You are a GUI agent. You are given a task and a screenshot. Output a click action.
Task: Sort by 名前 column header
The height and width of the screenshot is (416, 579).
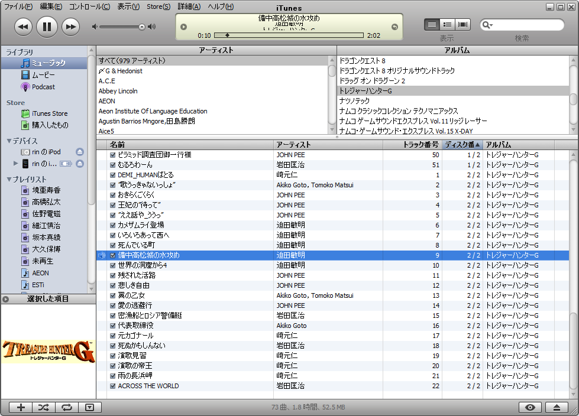pos(190,145)
